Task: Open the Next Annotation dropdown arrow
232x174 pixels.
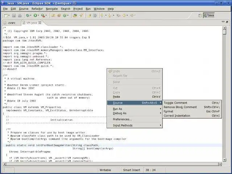Action: 105,15
